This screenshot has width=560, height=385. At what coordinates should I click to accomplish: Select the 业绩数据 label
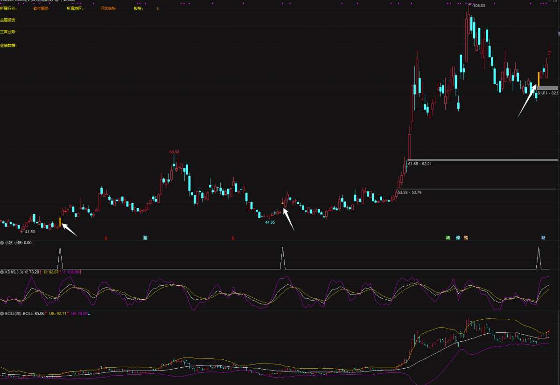pyautogui.click(x=8, y=46)
